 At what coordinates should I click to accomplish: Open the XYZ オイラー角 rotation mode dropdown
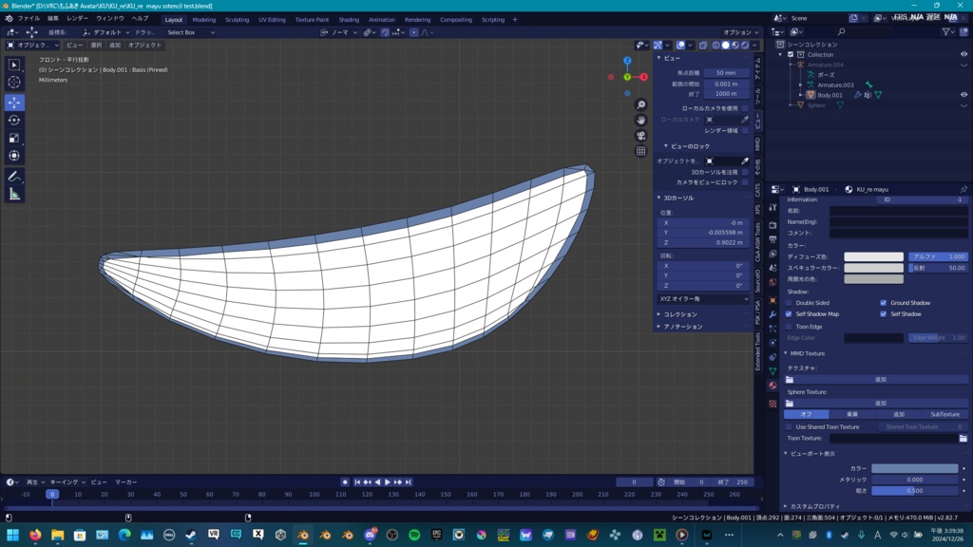(703, 299)
